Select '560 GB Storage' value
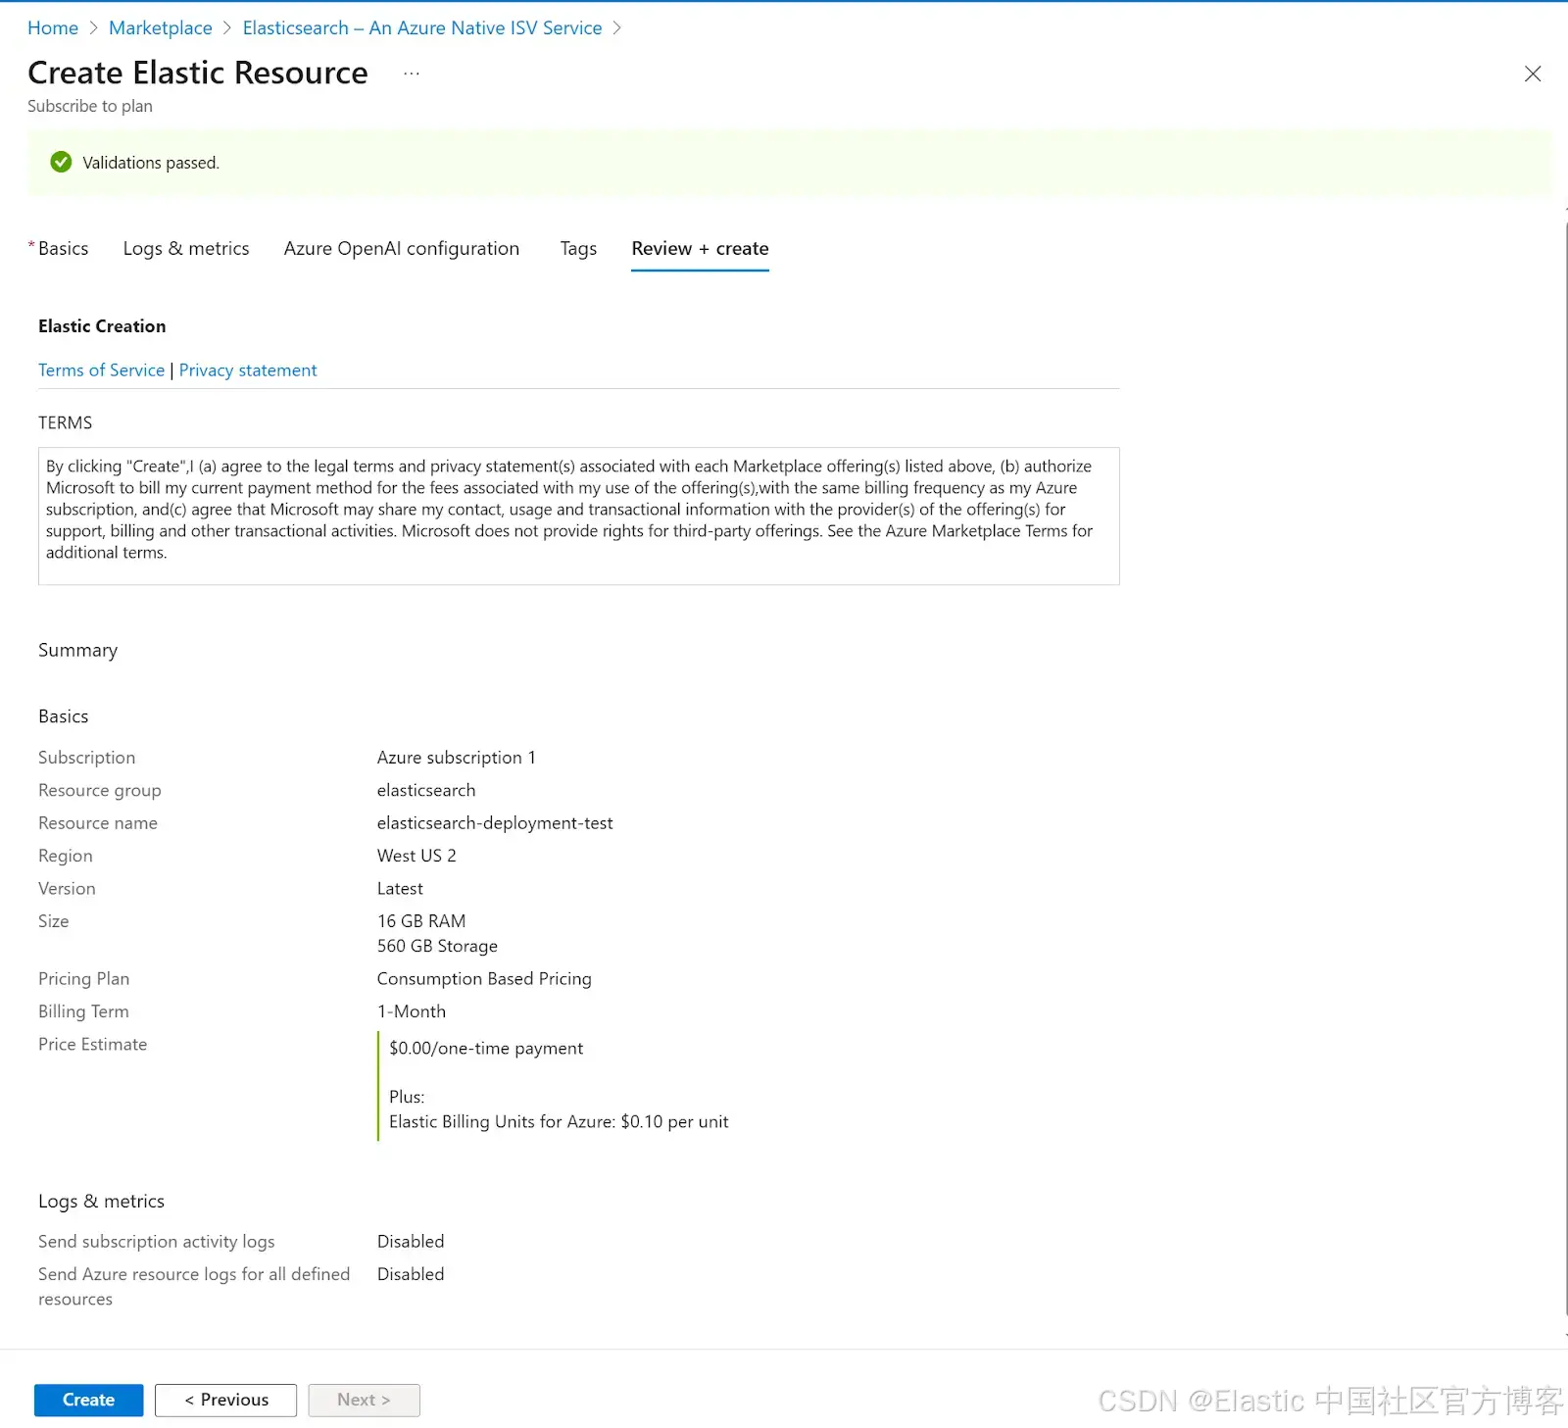Image resolution: width=1568 pixels, height=1428 pixels. 437,946
